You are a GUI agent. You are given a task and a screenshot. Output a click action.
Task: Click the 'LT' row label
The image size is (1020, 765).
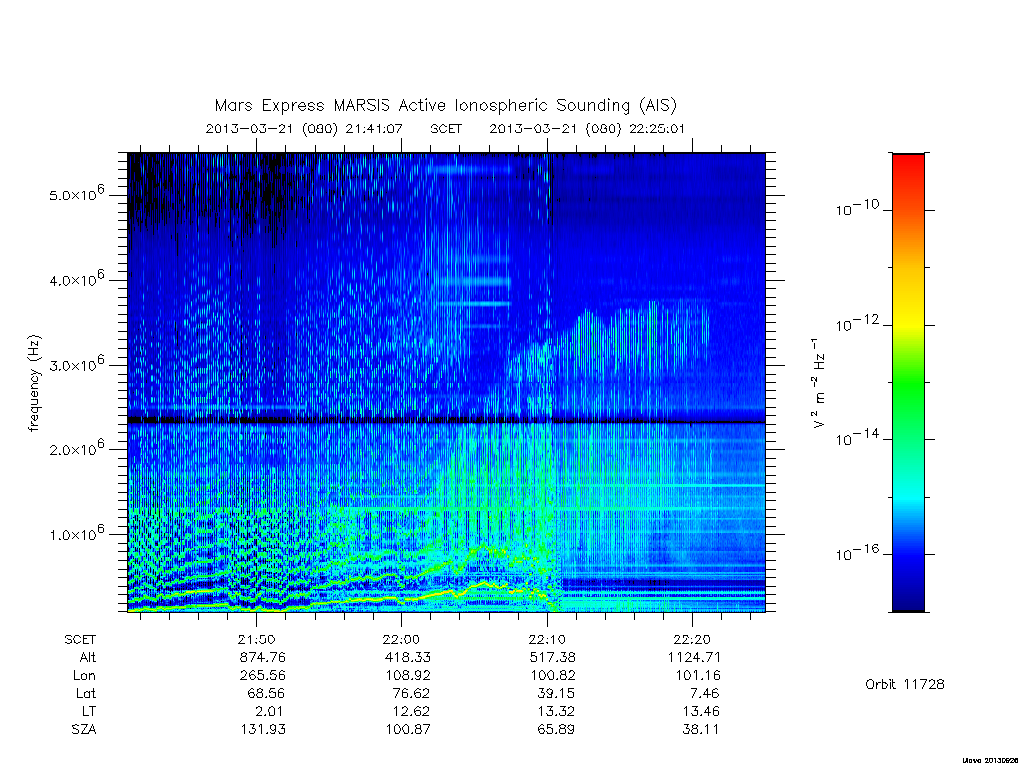[x=89, y=711]
